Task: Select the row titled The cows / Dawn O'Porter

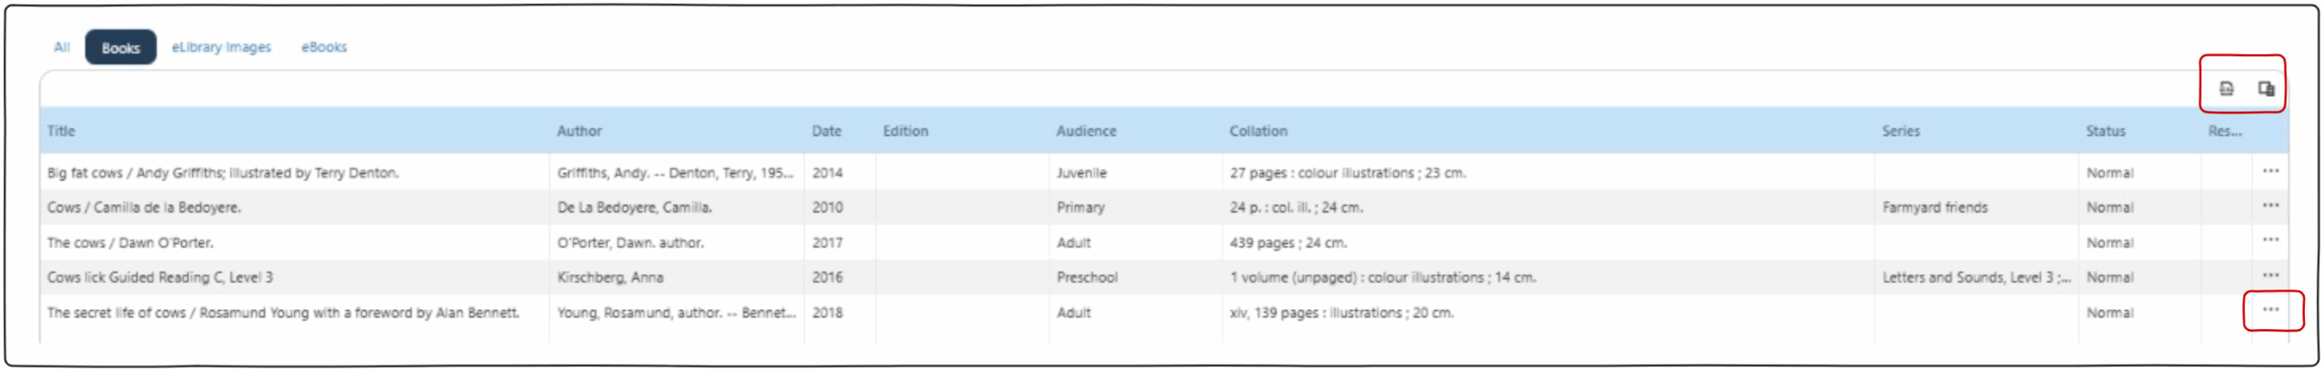Action: pos(130,243)
